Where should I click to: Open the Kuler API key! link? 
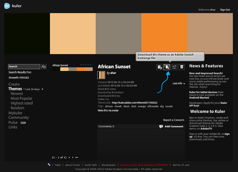point(208,104)
